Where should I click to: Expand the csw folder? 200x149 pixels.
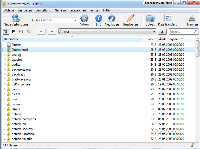point(5,99)
